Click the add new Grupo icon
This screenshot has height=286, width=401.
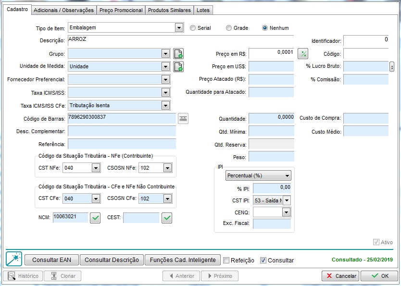(178, 54)
